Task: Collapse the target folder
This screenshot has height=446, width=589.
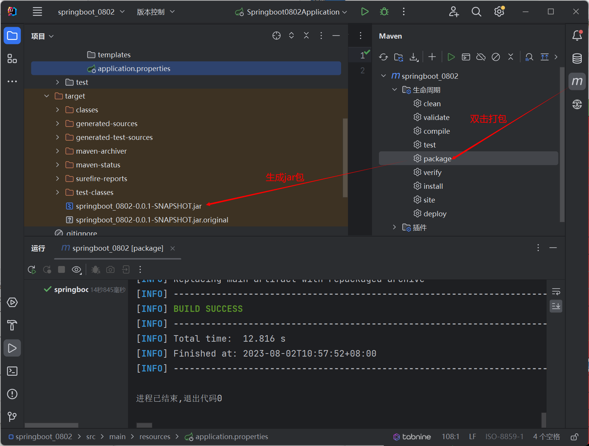Action: pyautogui.click(x=46, y=96)
